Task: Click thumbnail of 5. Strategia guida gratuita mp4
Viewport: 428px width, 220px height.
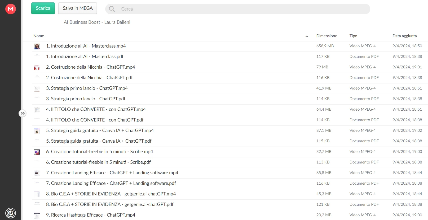Action: [37, 131]
